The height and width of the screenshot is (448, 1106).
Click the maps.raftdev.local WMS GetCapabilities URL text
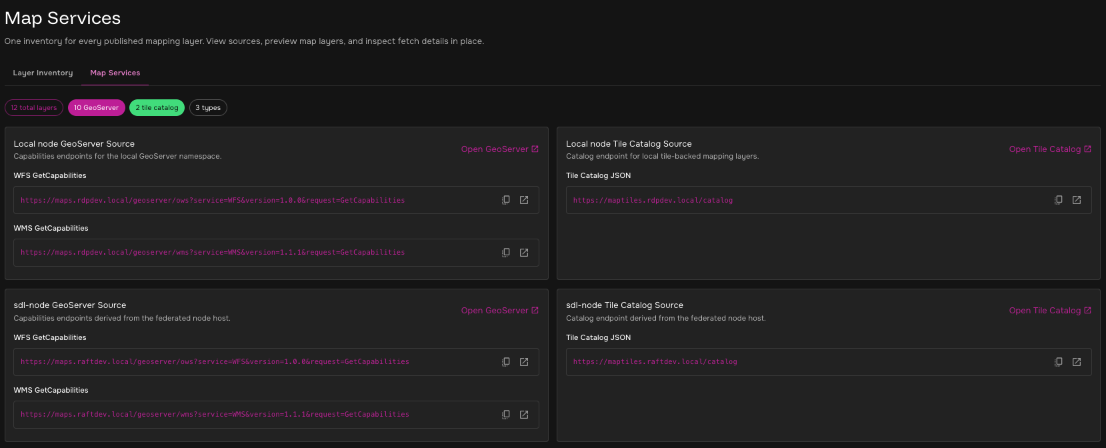click(215, 415)
